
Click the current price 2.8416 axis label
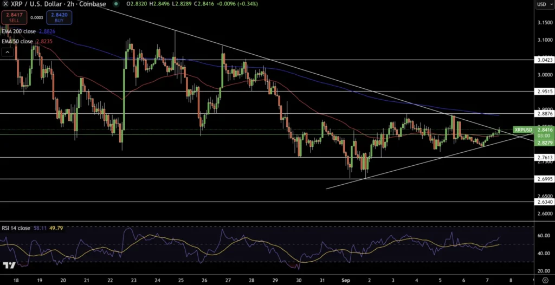544,130
